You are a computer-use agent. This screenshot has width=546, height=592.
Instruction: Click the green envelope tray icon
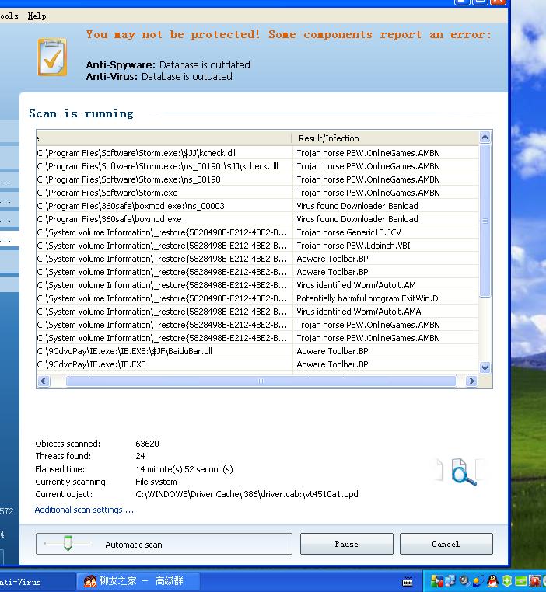tap(520, 581)
